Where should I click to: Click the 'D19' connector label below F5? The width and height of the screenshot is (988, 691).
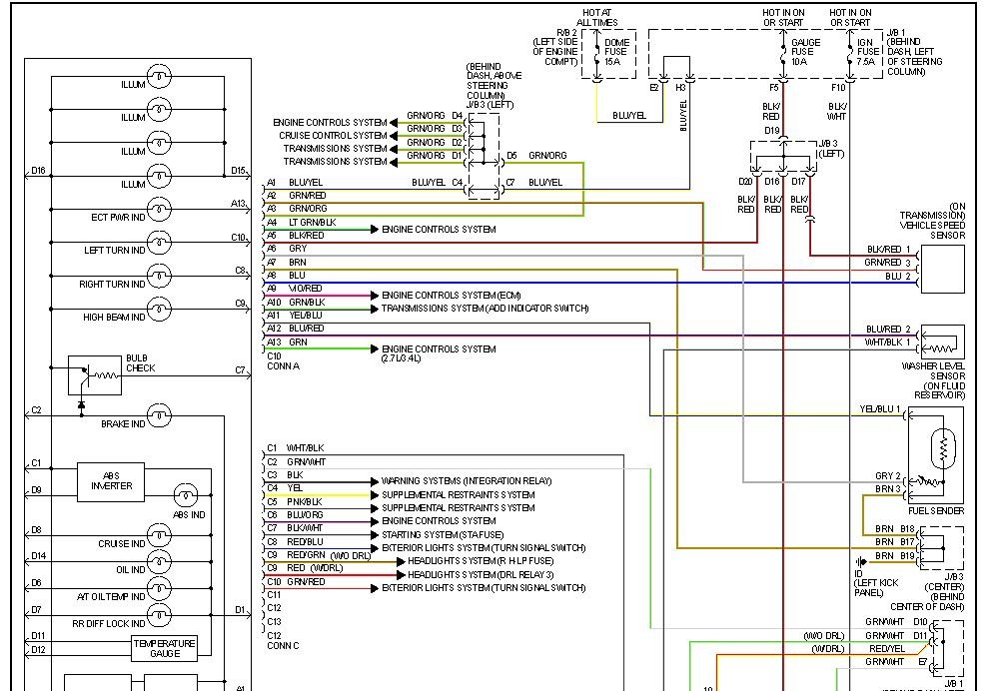pos(772,131)
